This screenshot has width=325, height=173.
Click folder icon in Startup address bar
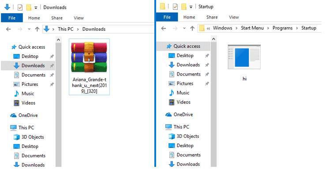pos(202,28)
